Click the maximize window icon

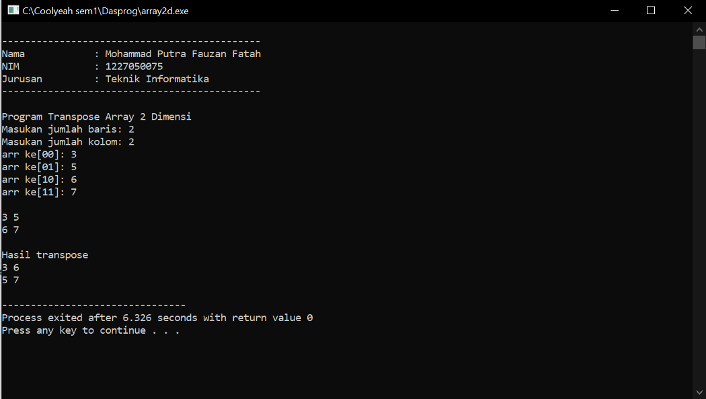pyautogui.click(x=650, y=10)
